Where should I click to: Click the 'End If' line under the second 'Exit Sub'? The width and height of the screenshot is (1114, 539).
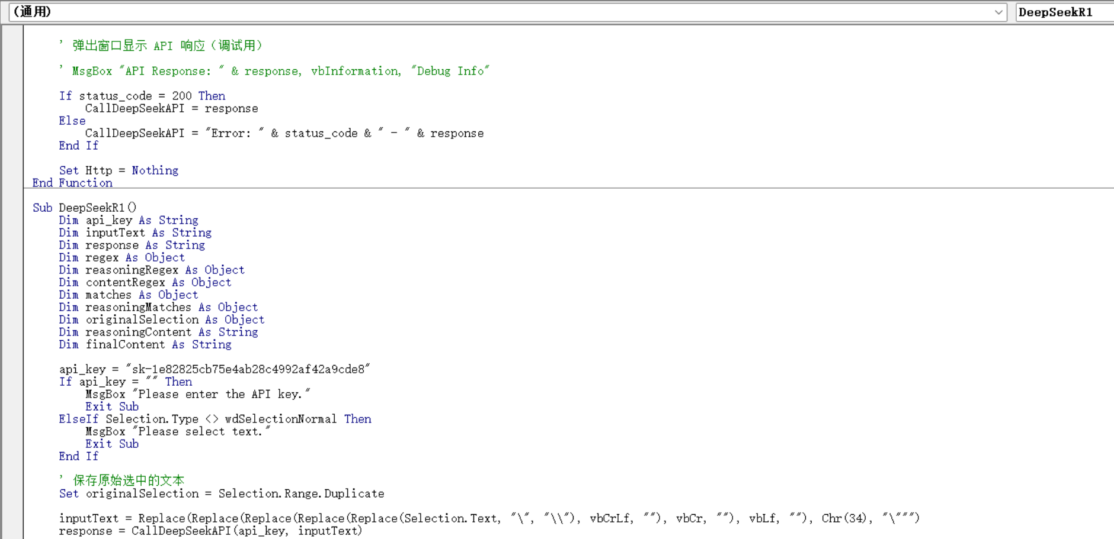pos(79,456)
